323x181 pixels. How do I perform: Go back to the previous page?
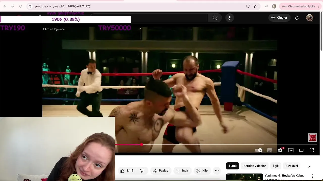[5, 6]
